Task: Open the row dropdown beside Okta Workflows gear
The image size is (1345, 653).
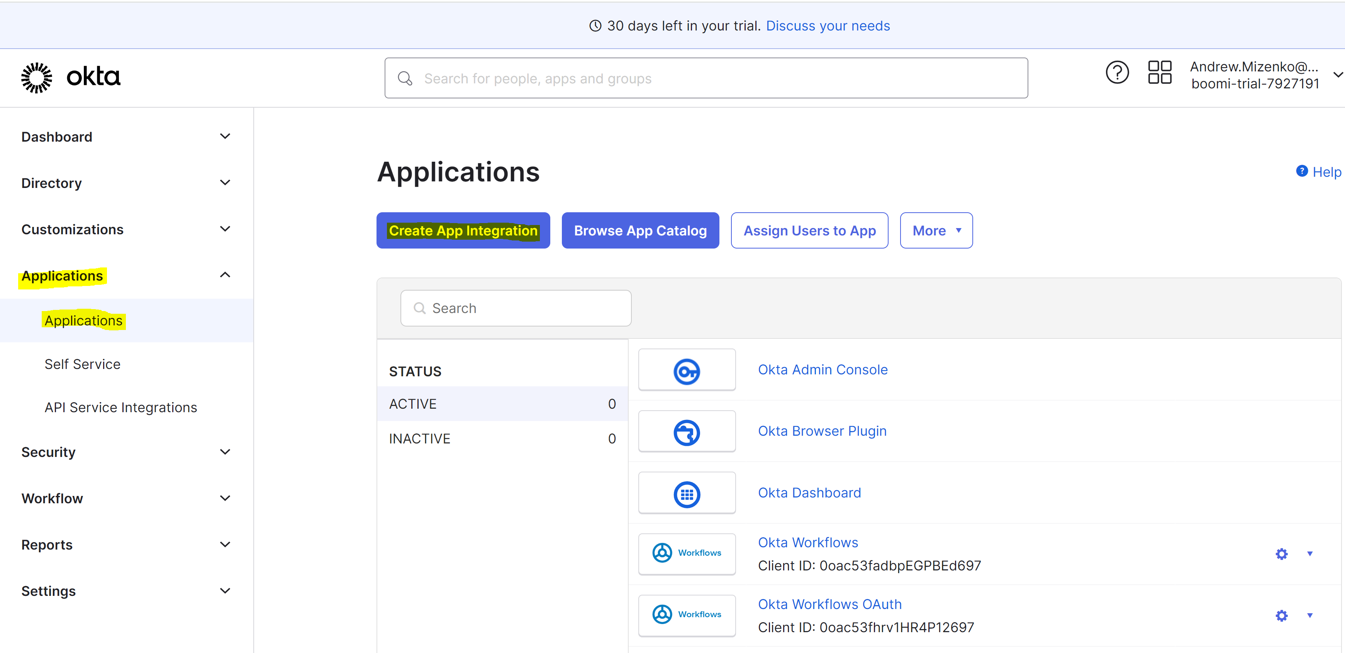Action: pos(1311,554)
